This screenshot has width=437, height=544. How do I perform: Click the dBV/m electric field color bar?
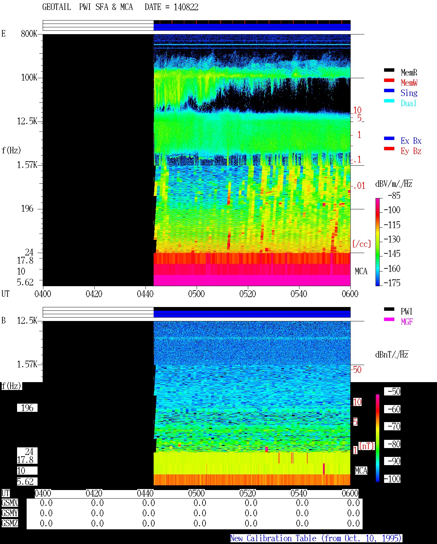[x=378, y=242]
